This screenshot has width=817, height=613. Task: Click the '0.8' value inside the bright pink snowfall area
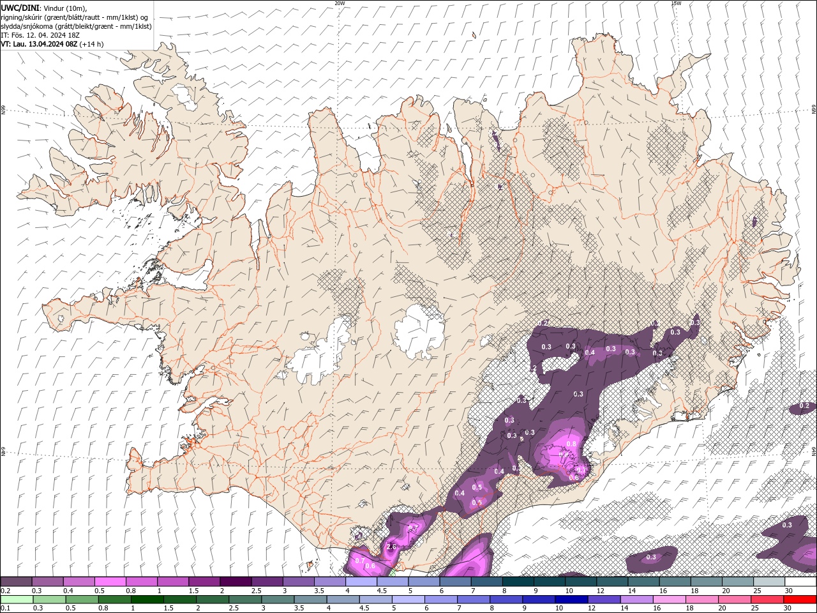[x=571, y=444]
